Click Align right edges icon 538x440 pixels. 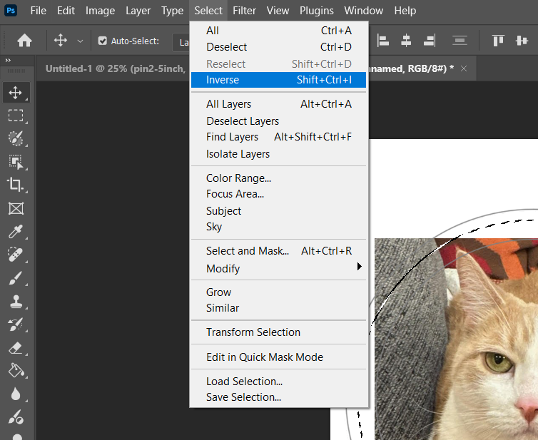(x=430, y=41)
